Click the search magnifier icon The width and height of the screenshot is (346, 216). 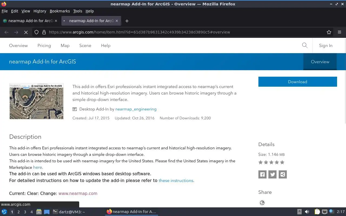pos(305,45)
